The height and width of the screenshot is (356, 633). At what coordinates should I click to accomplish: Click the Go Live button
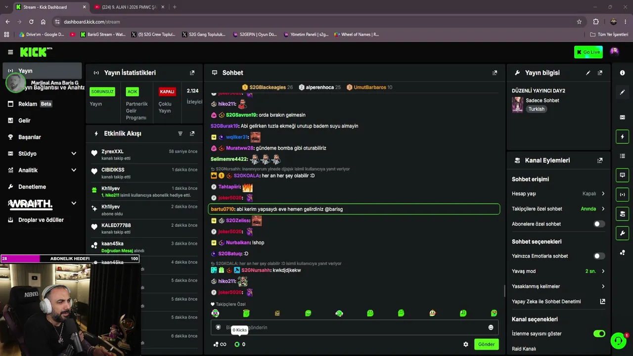point(588,52)
